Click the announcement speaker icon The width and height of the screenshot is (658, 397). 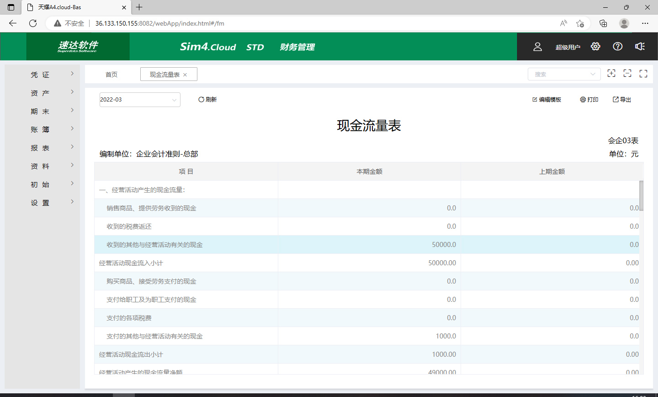[640, 47]
